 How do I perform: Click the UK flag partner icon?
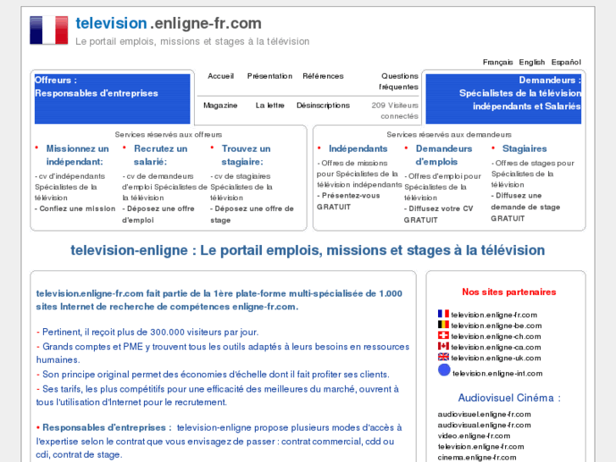point(443,357)
